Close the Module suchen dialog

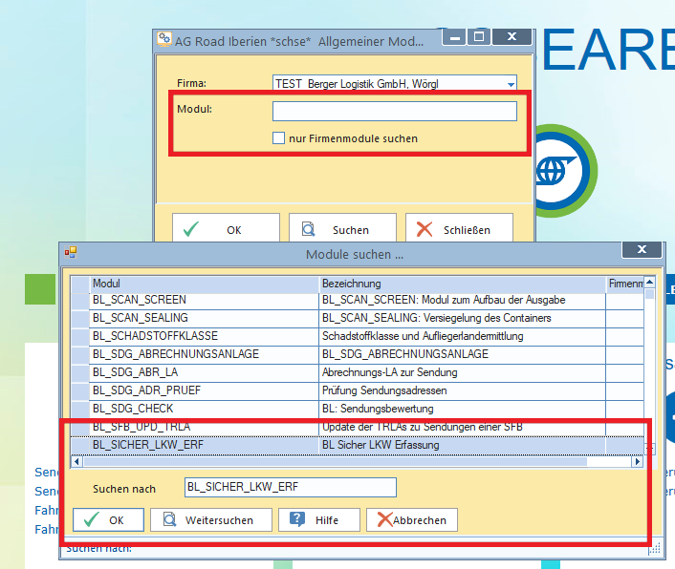point(642,249)
